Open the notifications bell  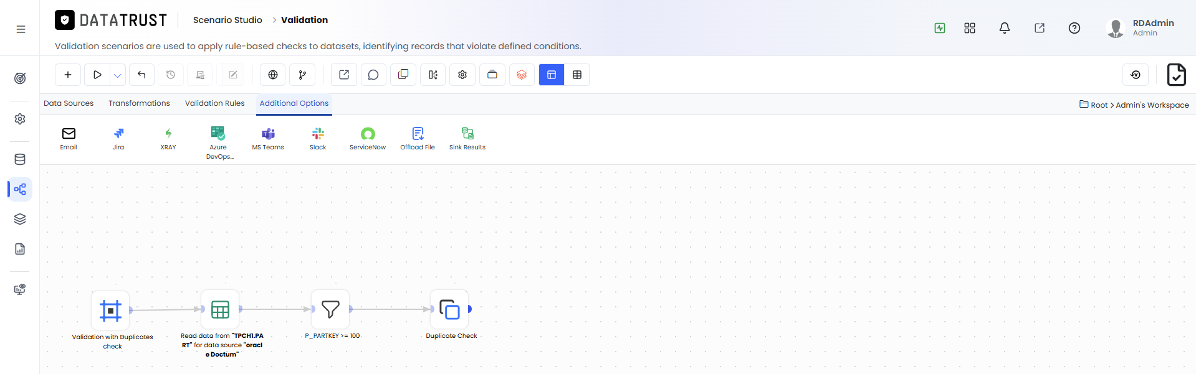(1005, 28)
